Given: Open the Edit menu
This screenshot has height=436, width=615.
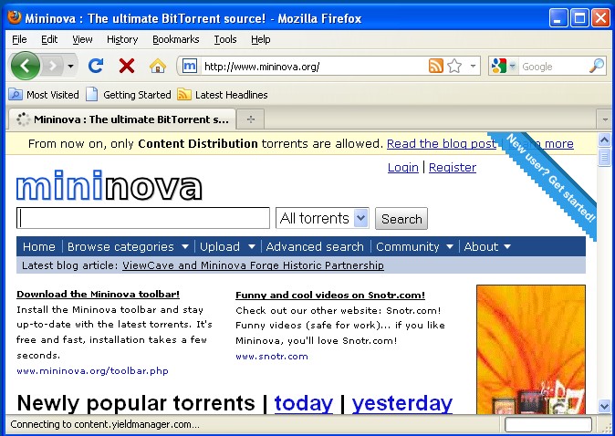Looking at the screenshot, I should [49, 39].
